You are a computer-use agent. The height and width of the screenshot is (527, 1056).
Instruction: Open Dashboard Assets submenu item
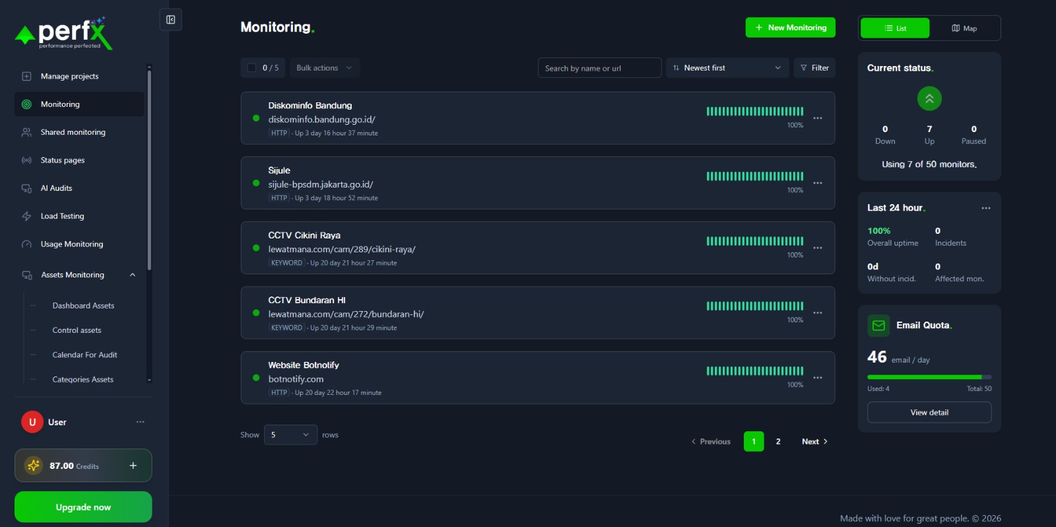83,306
